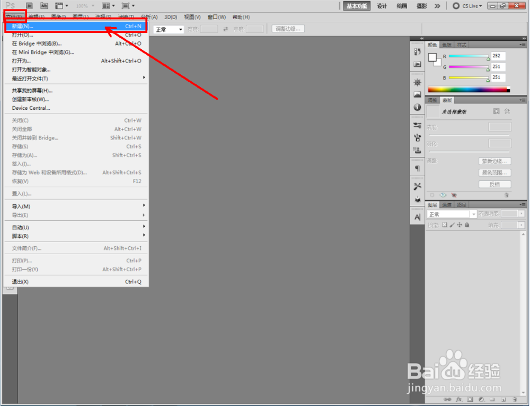Image resolution: width=530 pixels, height=406 pixels.
Task: Open the Info panel icon
Action: point(418,107)
